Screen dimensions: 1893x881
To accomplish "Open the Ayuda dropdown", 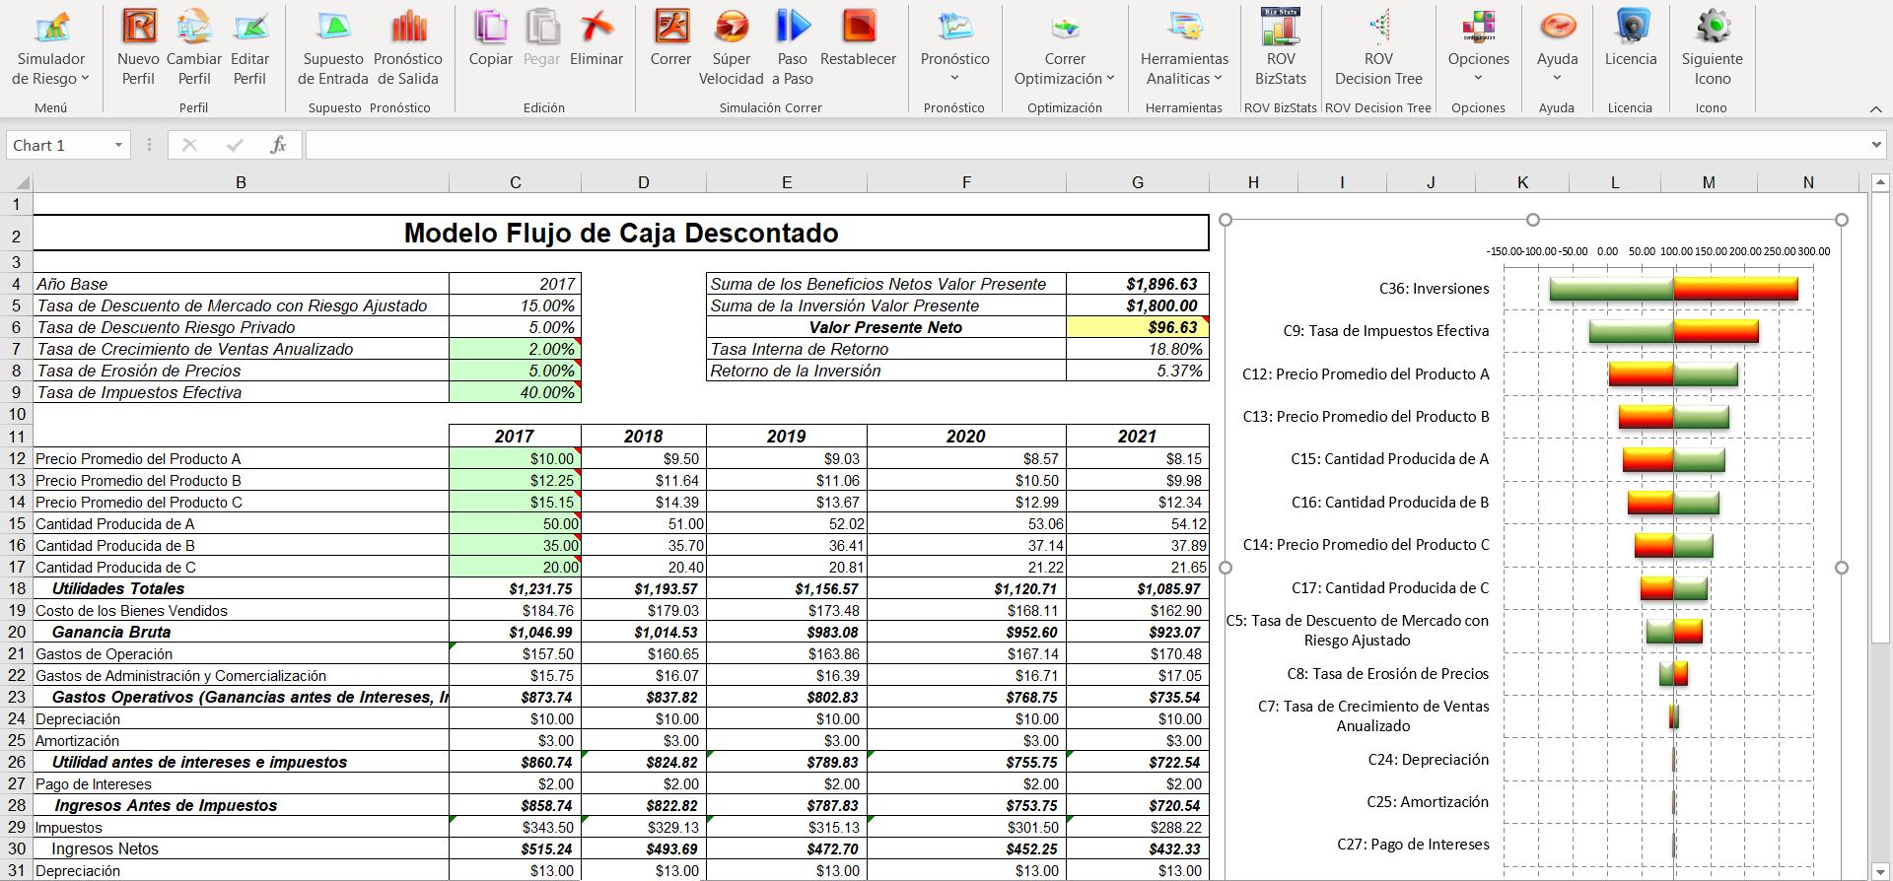I will (1557, 47).
